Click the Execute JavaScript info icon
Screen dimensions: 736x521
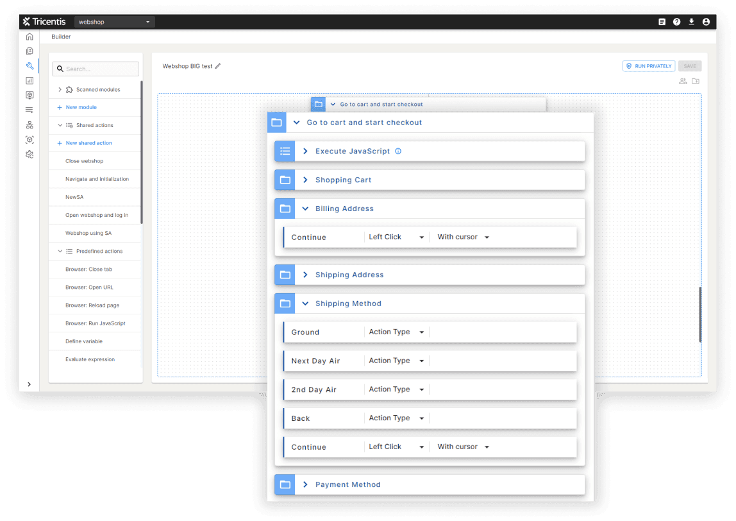(398, 151)
